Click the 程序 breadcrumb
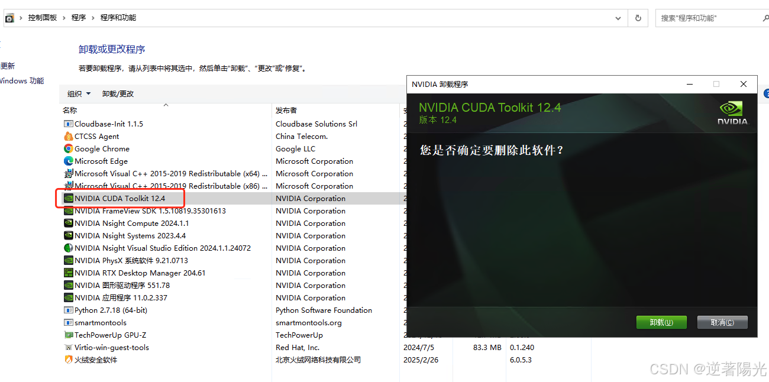Image resolution: width=769 pixels, height=382 pixels. pyautogui.click(x=79, y=18)
